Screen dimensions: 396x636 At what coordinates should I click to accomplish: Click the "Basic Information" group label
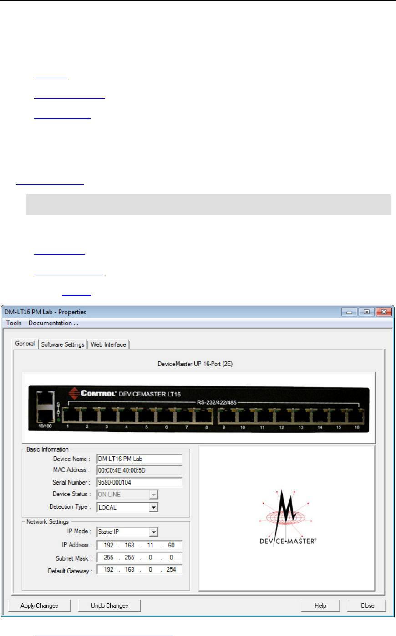[x=47, y=449]
